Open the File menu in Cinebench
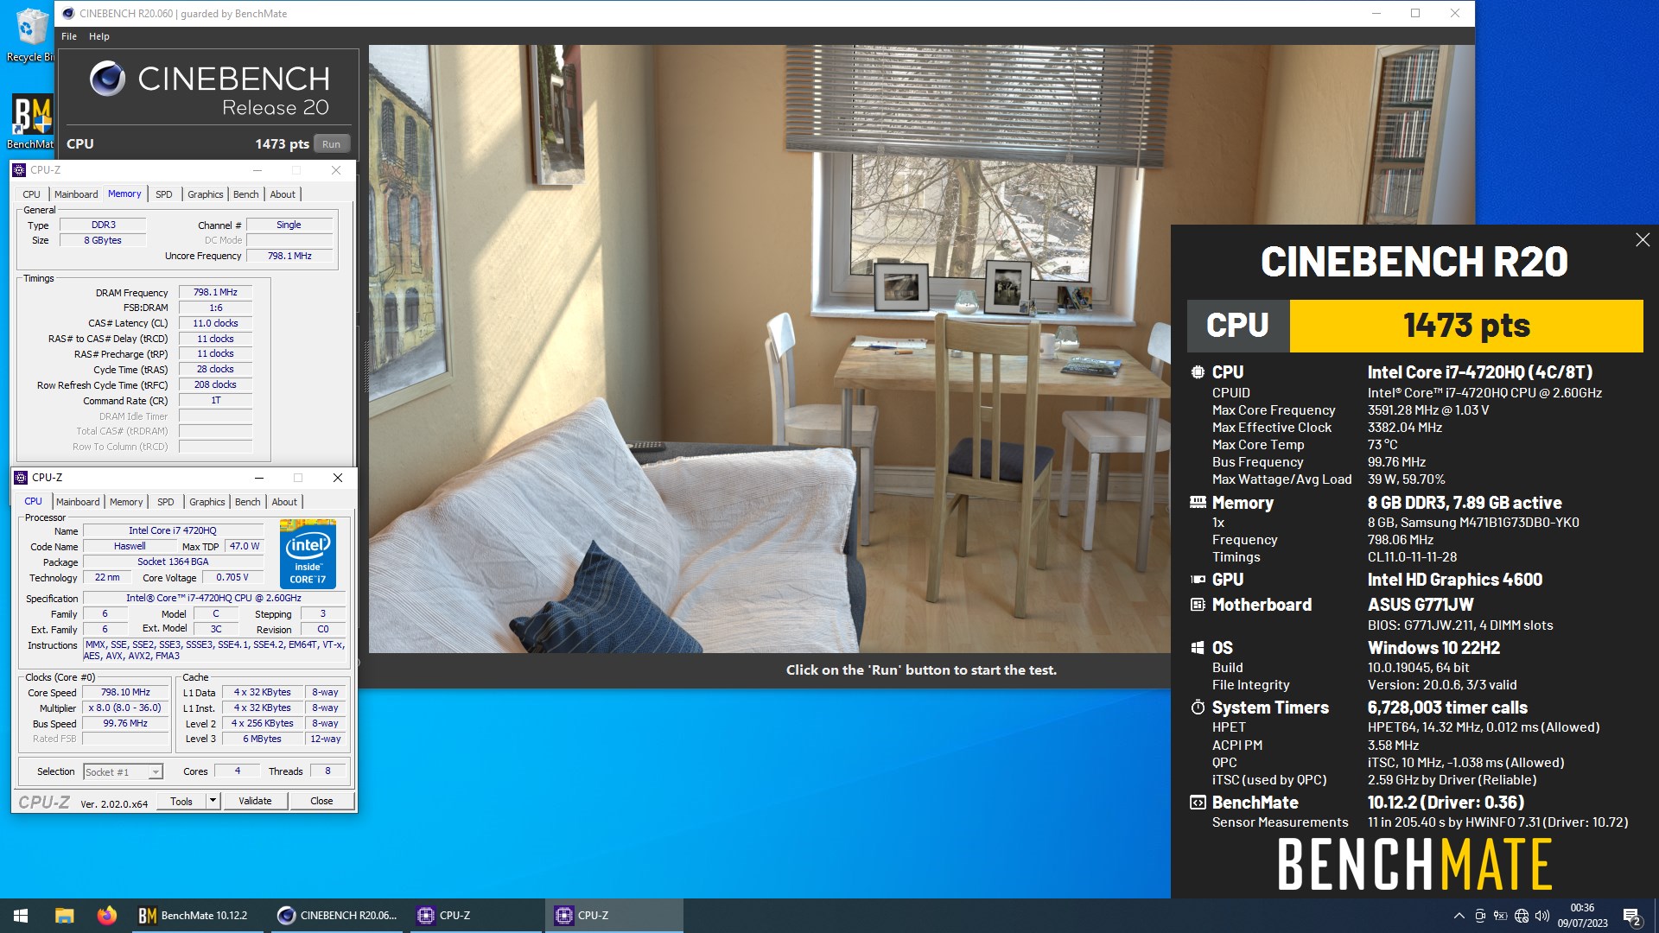 [69, 36]
